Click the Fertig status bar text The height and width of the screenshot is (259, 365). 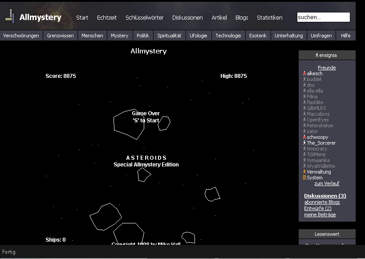(x=9, y=252)
